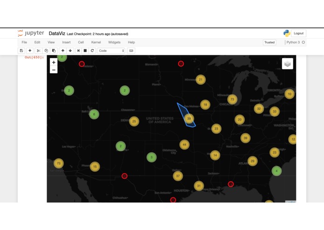Open the File menu
324x230 pixels.
(24, 42)
